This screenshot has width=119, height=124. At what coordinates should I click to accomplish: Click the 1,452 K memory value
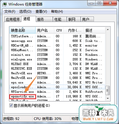pos(75,45)
